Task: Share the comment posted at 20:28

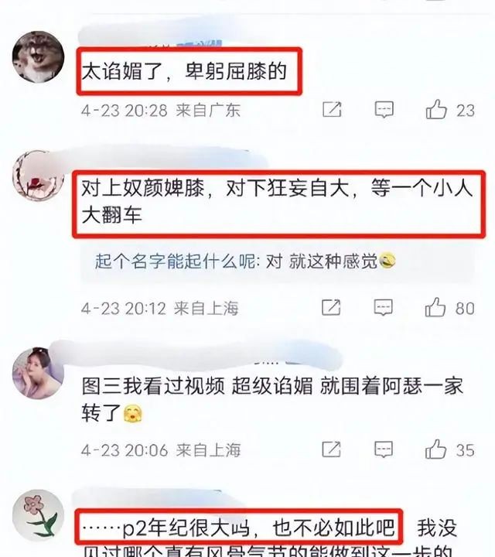Action: tap(332, 109)
